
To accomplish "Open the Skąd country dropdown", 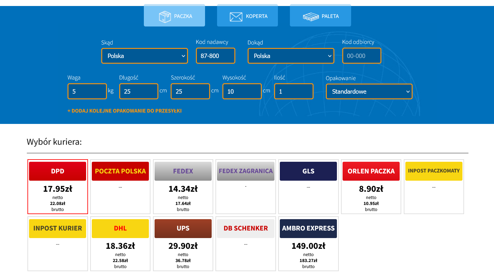I will click(x=144, y=56).
